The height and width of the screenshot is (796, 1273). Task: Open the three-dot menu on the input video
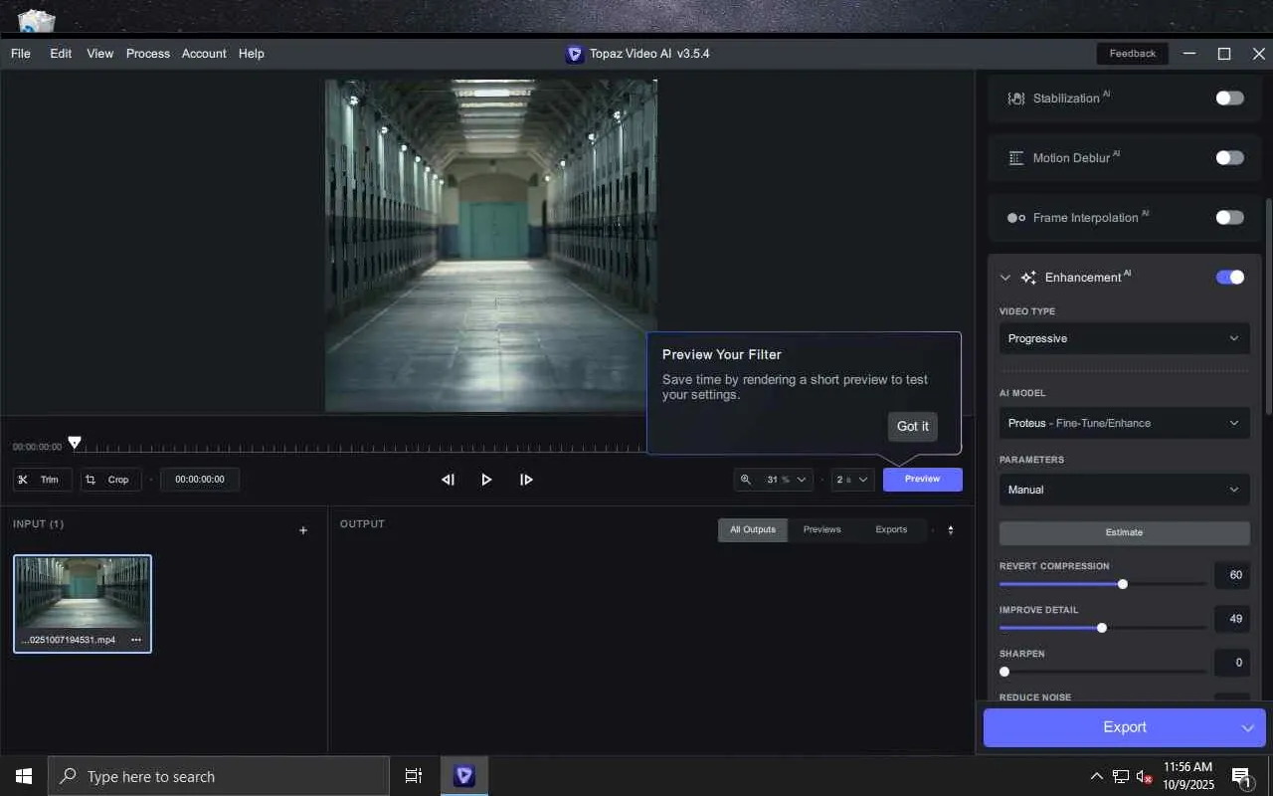136,640
